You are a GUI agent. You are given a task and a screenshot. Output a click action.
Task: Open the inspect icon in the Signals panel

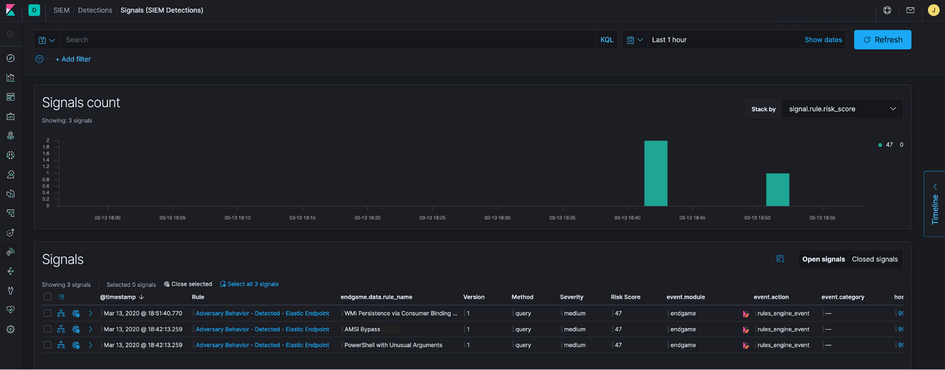pyautogui.click(x=780, y=259)
